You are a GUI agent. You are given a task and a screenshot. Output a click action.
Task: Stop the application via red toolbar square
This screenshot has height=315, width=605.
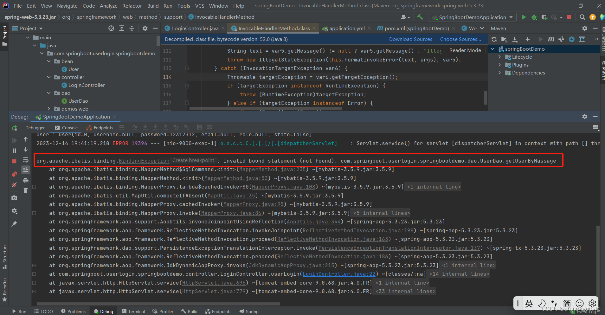pyautogui.click(x=569, y=17)
